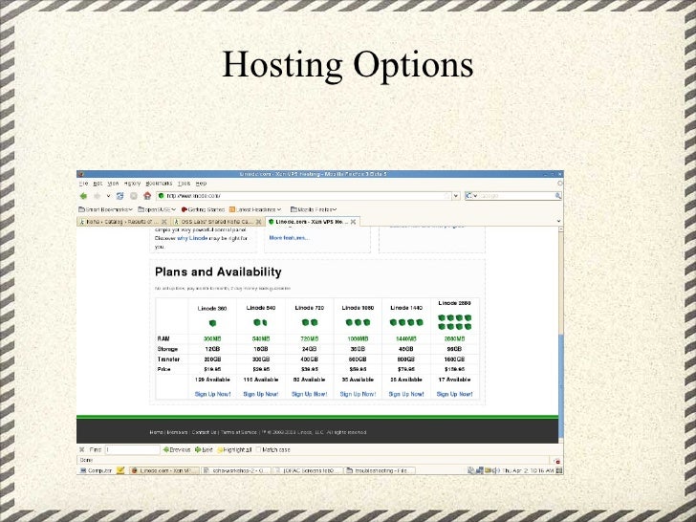Screen dimensions: 696x522
Task: Expand the Latest Headlines feed
Action: [255, 209]
